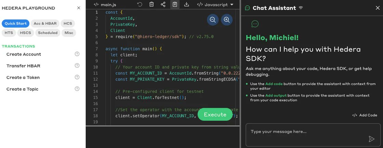383x148 pixels.
Task: Click the reset/undo code icon
Action: [140, 4]
